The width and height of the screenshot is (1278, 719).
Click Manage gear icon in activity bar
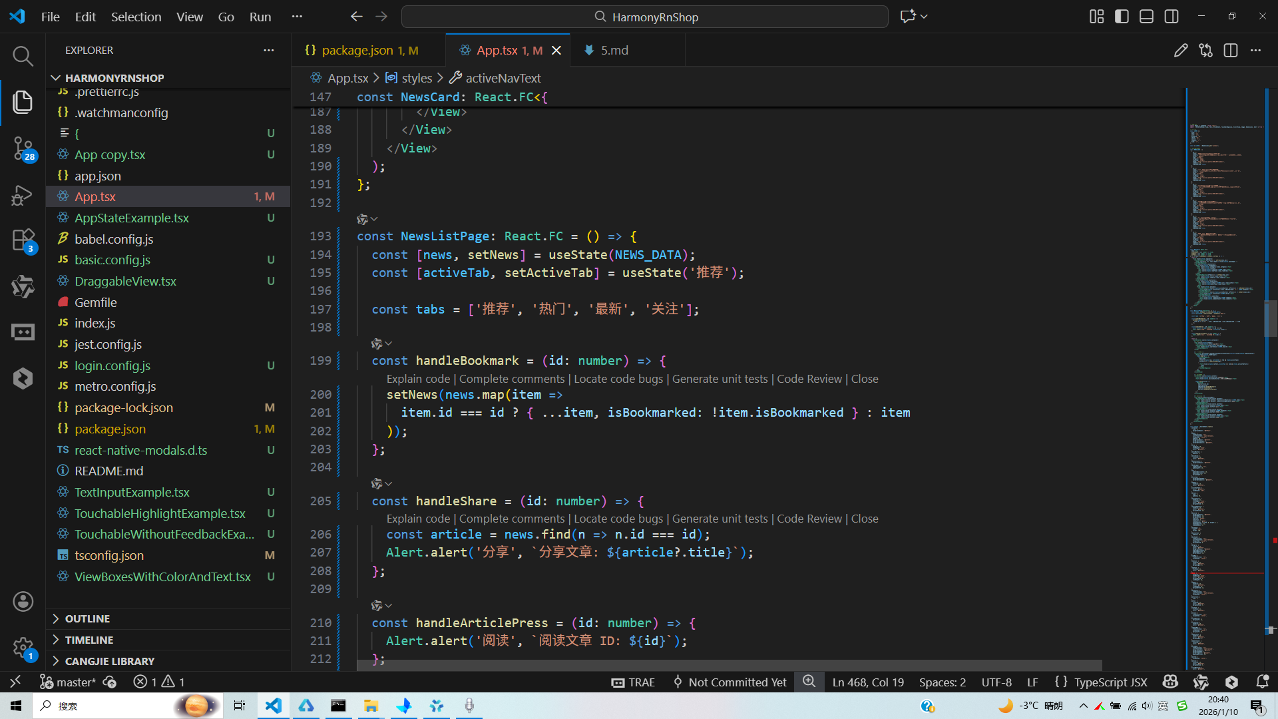pos(23,647)
